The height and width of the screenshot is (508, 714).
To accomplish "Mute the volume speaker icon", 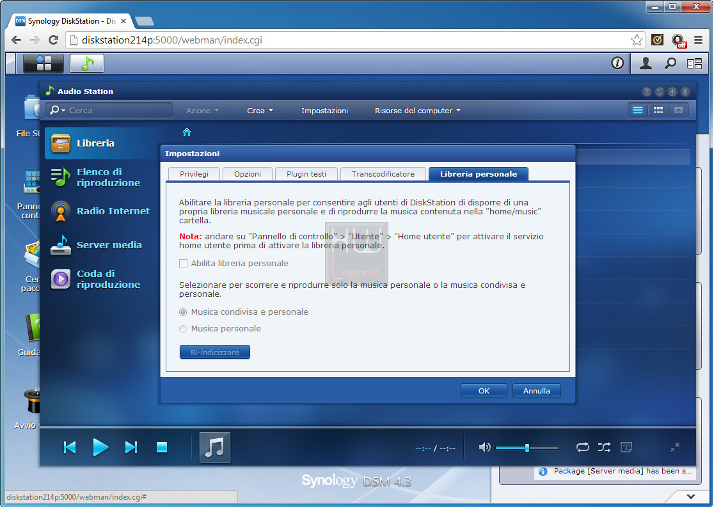I will click(x=484, y=447).
